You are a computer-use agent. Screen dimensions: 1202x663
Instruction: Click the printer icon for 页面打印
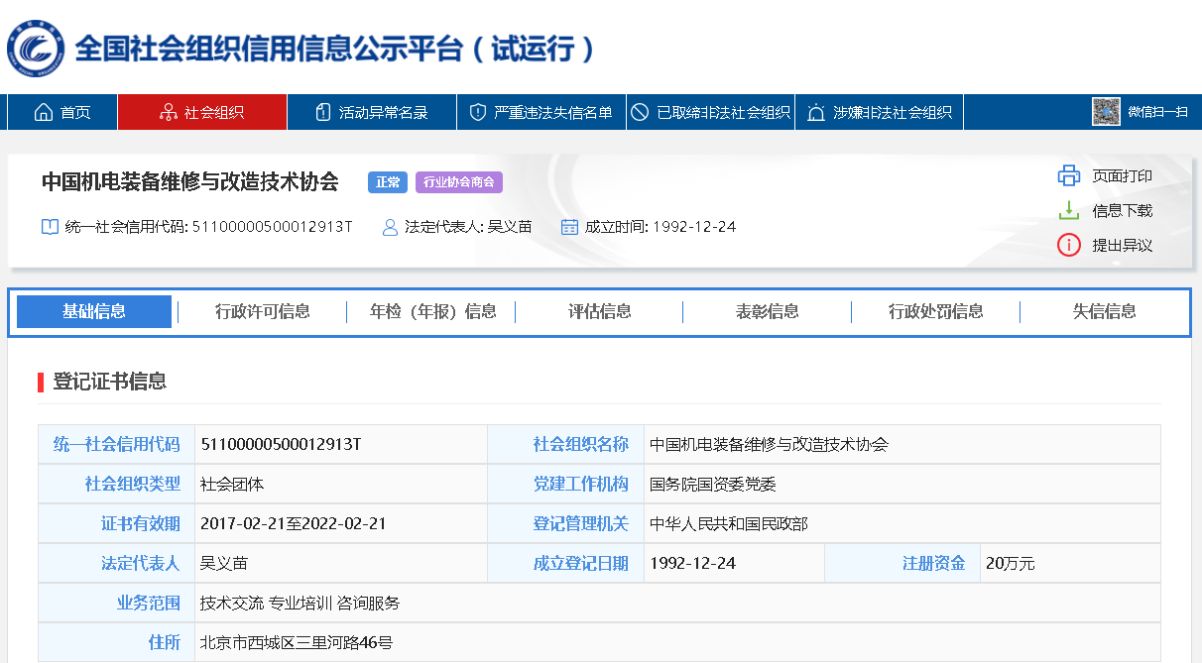coord(1068,175)
